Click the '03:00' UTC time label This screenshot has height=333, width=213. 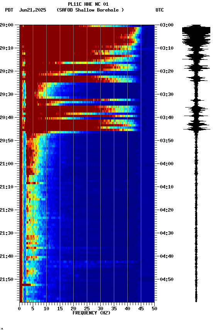coord(167,25)
